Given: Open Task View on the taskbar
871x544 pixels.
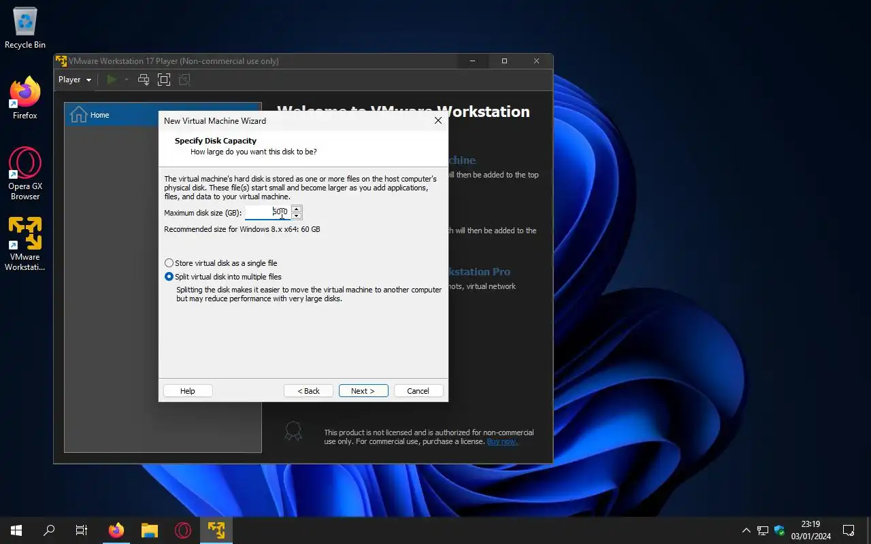Looking at the screenshot, I should tap(82, 530).
